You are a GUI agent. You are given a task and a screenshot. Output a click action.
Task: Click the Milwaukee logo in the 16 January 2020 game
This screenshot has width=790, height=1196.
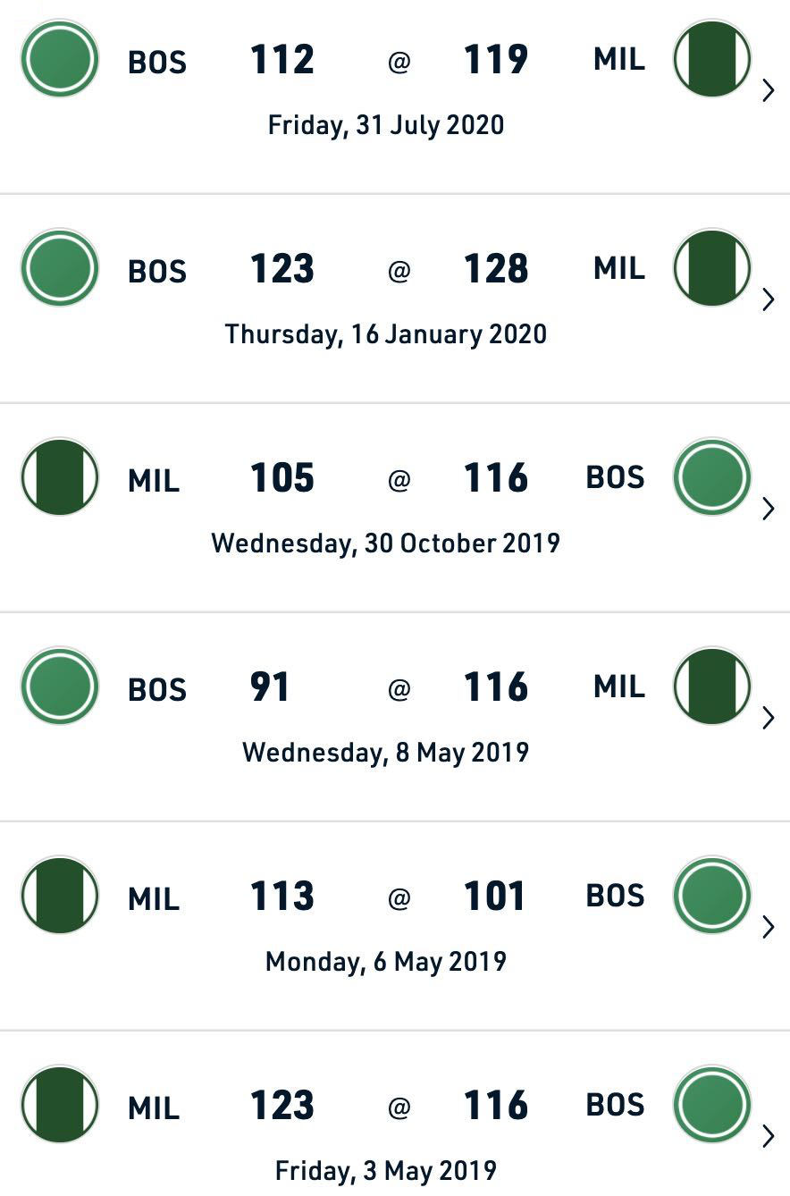click(712, 267)
